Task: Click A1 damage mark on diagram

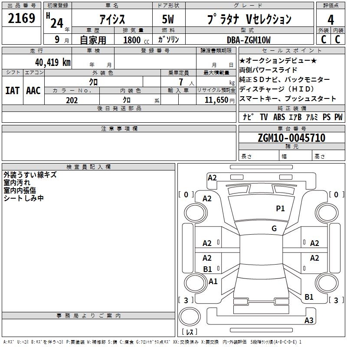Action: point(213,282)
